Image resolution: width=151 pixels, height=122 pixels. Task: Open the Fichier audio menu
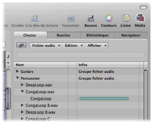(x=45, y=45)
